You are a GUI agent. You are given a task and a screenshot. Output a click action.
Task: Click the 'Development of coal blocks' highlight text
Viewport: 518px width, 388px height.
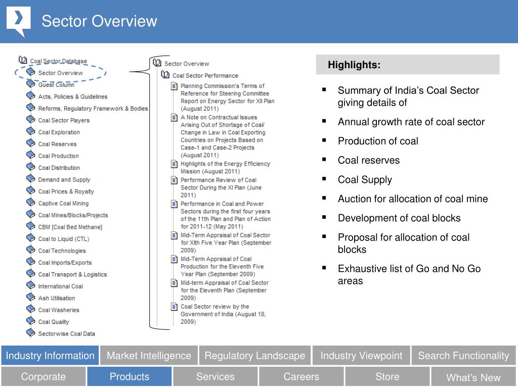point(399,218)
